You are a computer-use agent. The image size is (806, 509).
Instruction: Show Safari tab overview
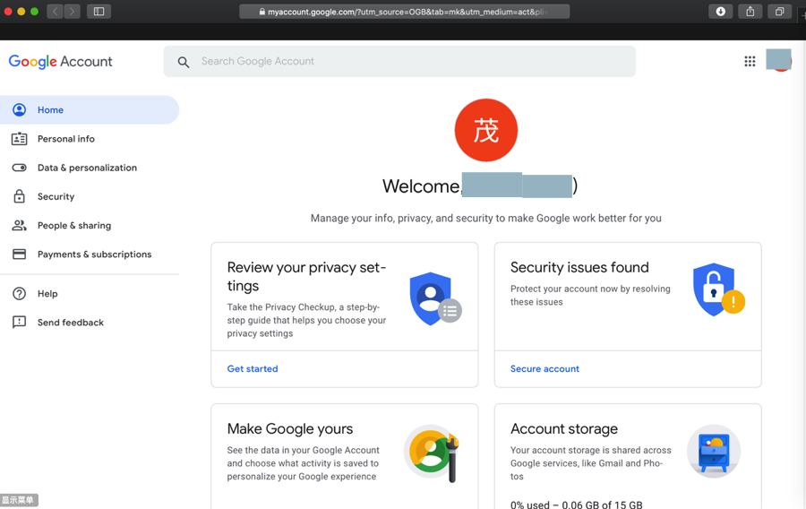point(780,12)
